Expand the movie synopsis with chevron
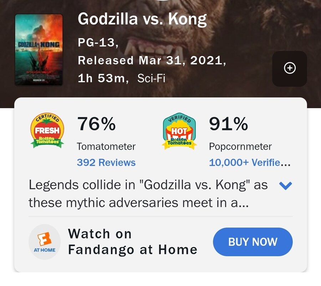 pos(285,185)
